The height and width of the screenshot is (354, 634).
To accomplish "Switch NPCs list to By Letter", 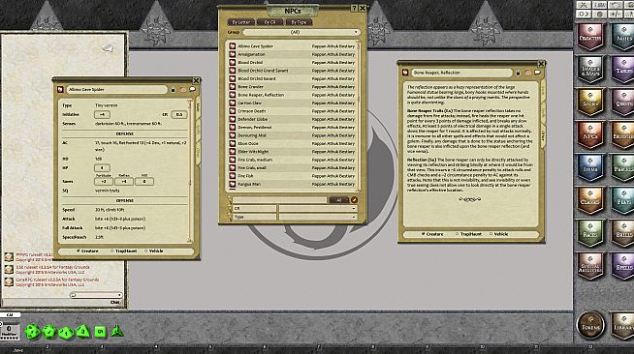I will click(241, 22).
